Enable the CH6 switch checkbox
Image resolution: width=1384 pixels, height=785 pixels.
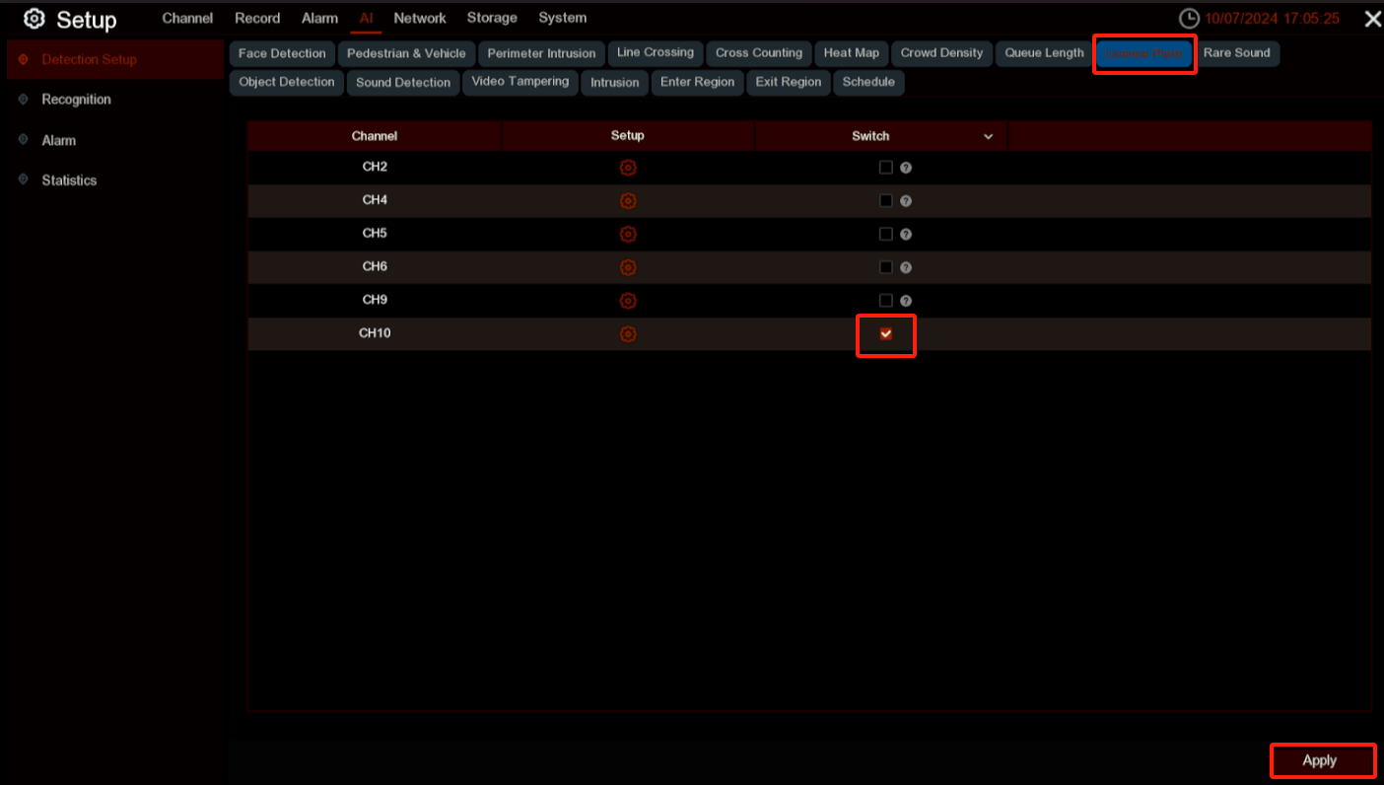tap(885, 267)
